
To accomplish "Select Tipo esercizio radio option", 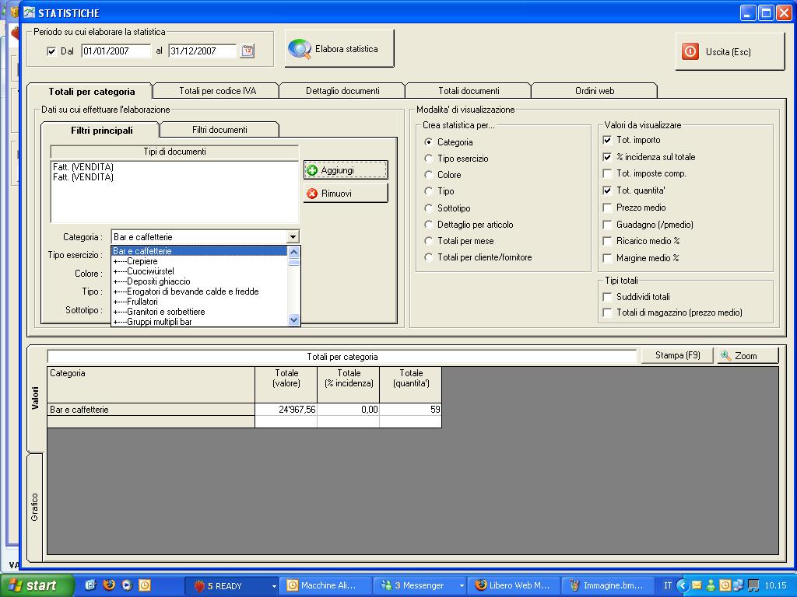I will [x=429, y=159].
